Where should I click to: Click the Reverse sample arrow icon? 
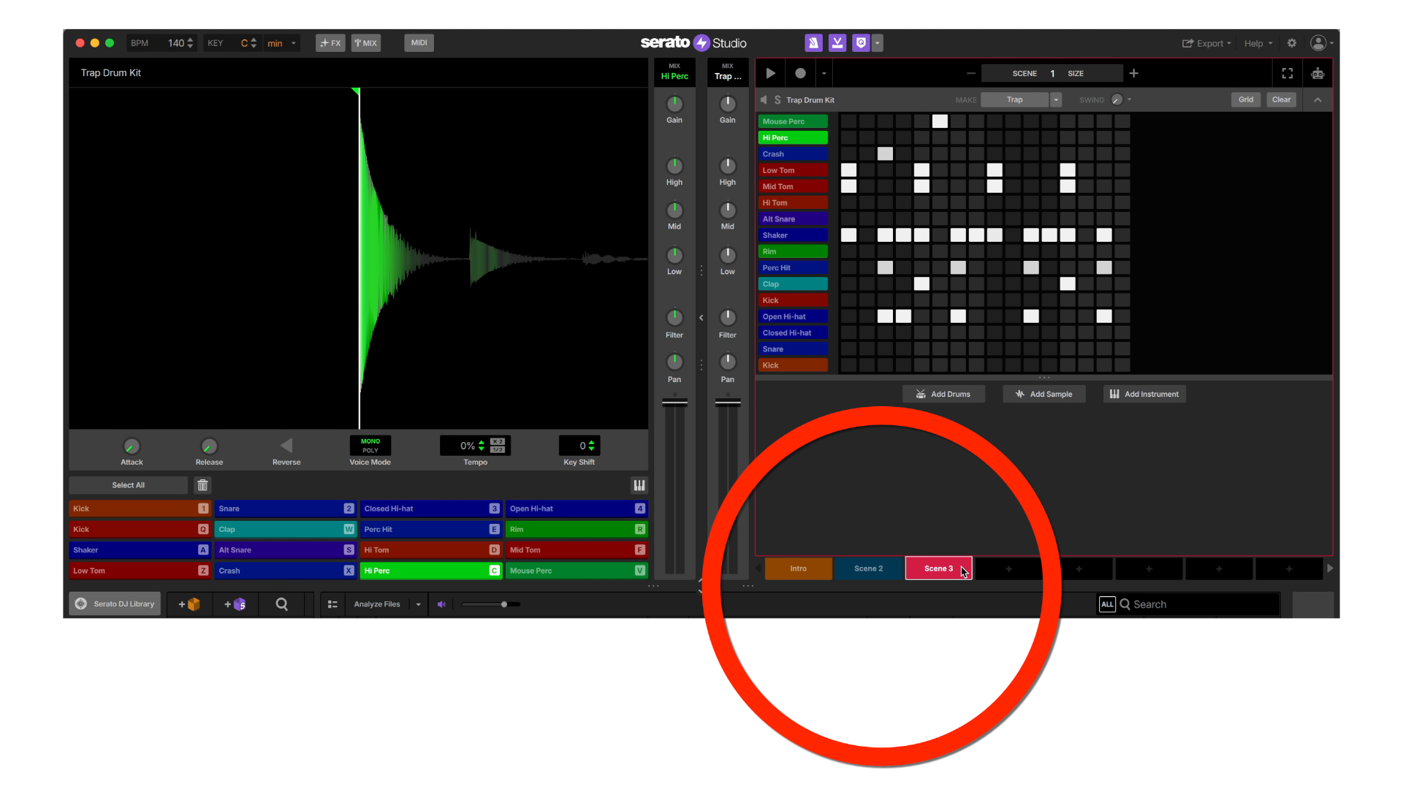286,446
